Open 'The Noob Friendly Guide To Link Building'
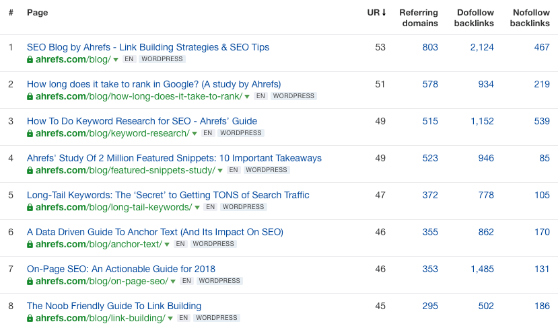 pyautogui.click(x=114, y=306)
